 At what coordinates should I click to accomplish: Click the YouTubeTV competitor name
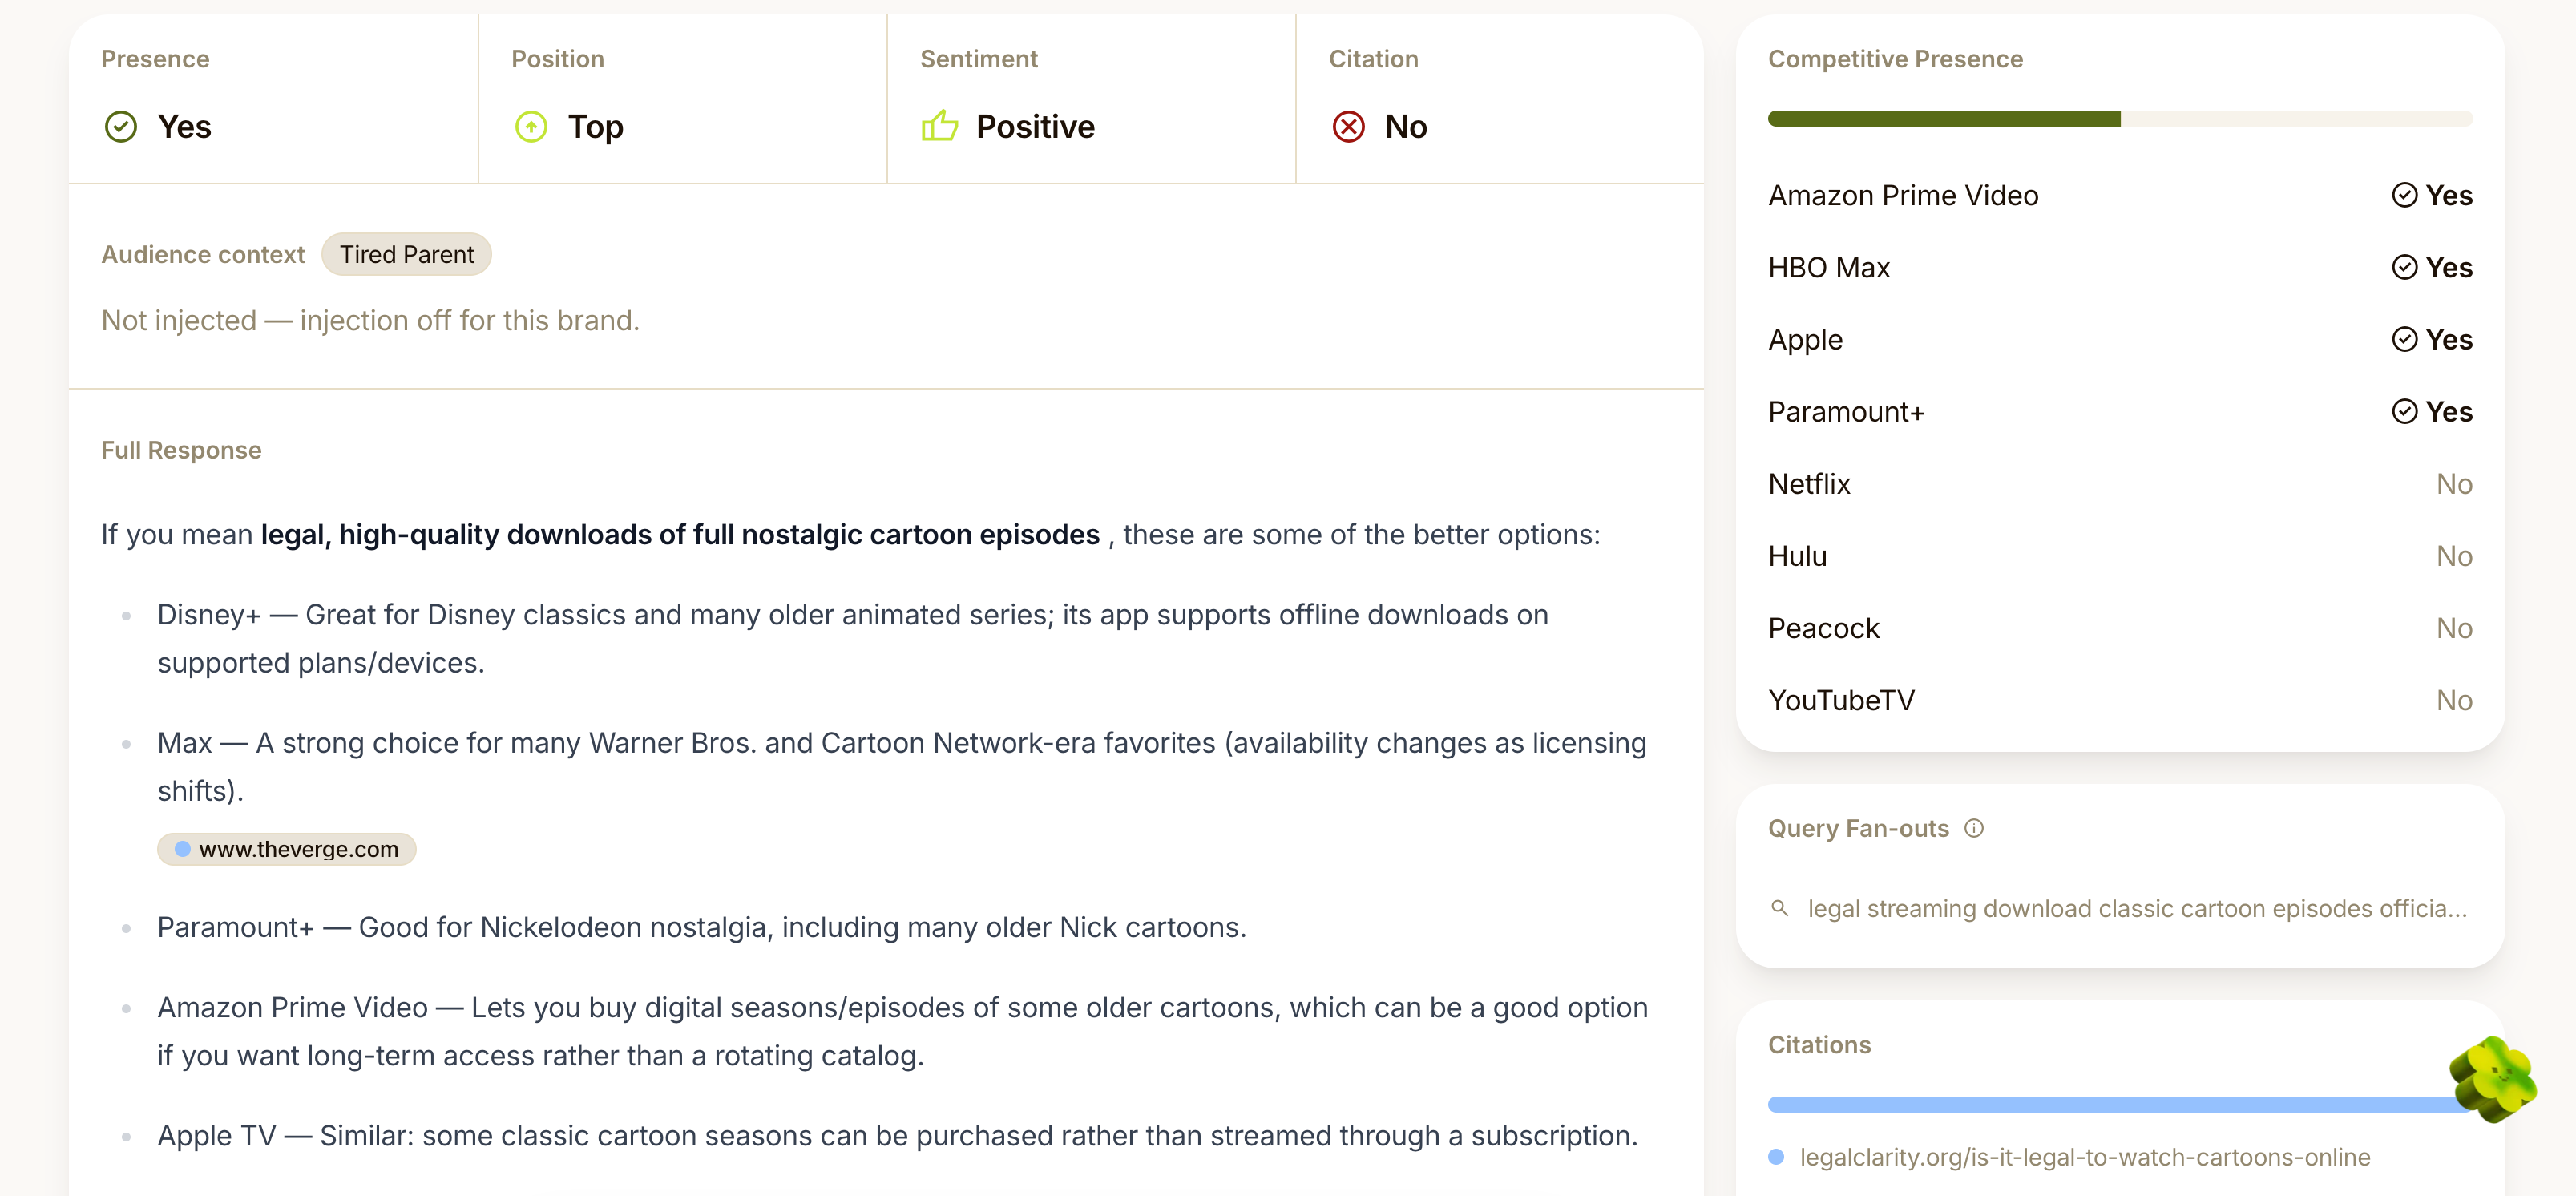click(1841, 700)
